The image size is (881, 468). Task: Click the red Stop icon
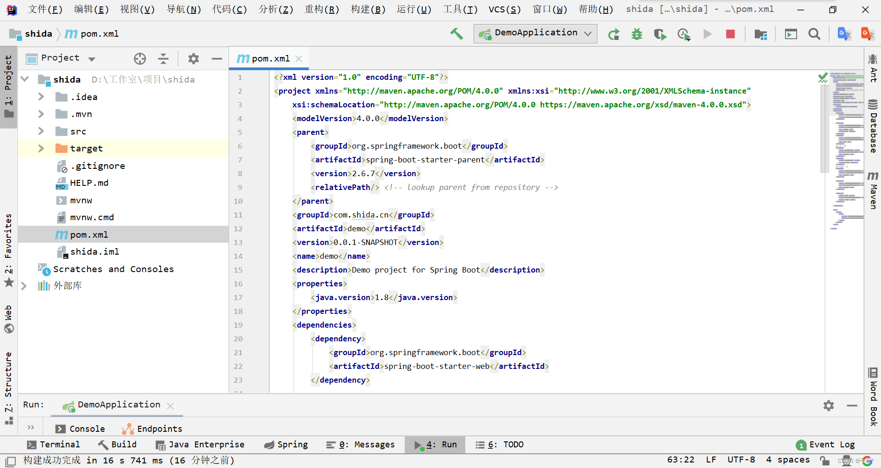(730, 34)
